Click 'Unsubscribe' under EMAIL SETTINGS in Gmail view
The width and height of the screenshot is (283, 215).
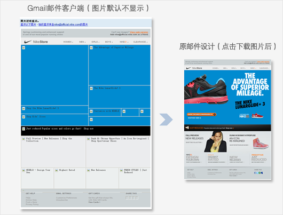(62, 200)
